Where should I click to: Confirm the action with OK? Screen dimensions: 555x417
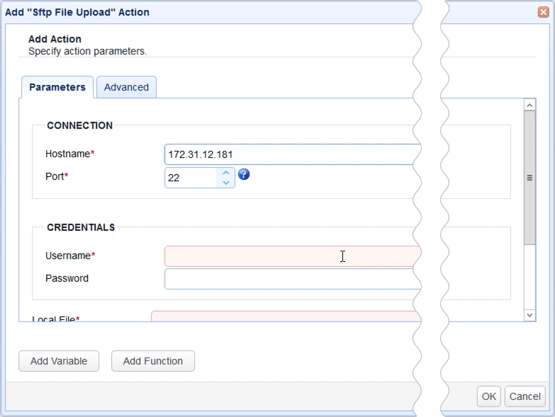(489, 396)
